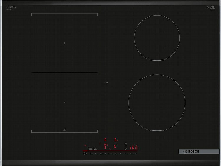
Task: Set power level 5 on the slider
Action: coord(116,153)
